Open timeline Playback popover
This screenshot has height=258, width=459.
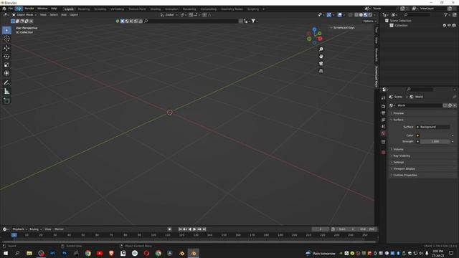pyautogui.click(x=19, y=229)
